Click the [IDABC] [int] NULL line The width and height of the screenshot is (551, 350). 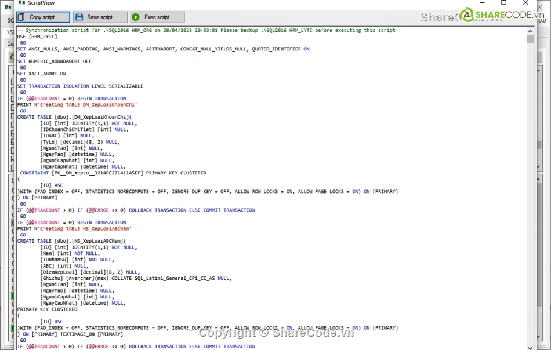coord(67,136)
